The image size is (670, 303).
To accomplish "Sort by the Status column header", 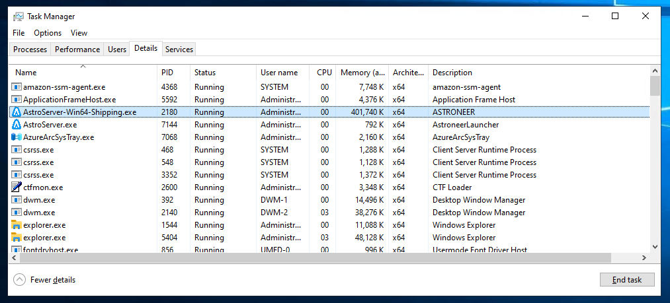I will coord(223,73).
